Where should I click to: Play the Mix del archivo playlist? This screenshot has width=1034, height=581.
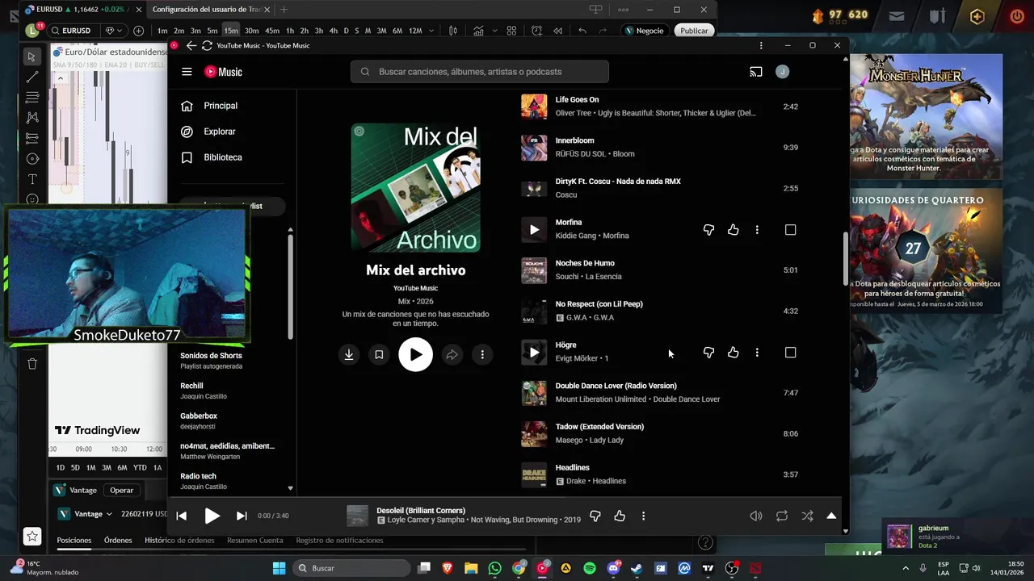415,354
